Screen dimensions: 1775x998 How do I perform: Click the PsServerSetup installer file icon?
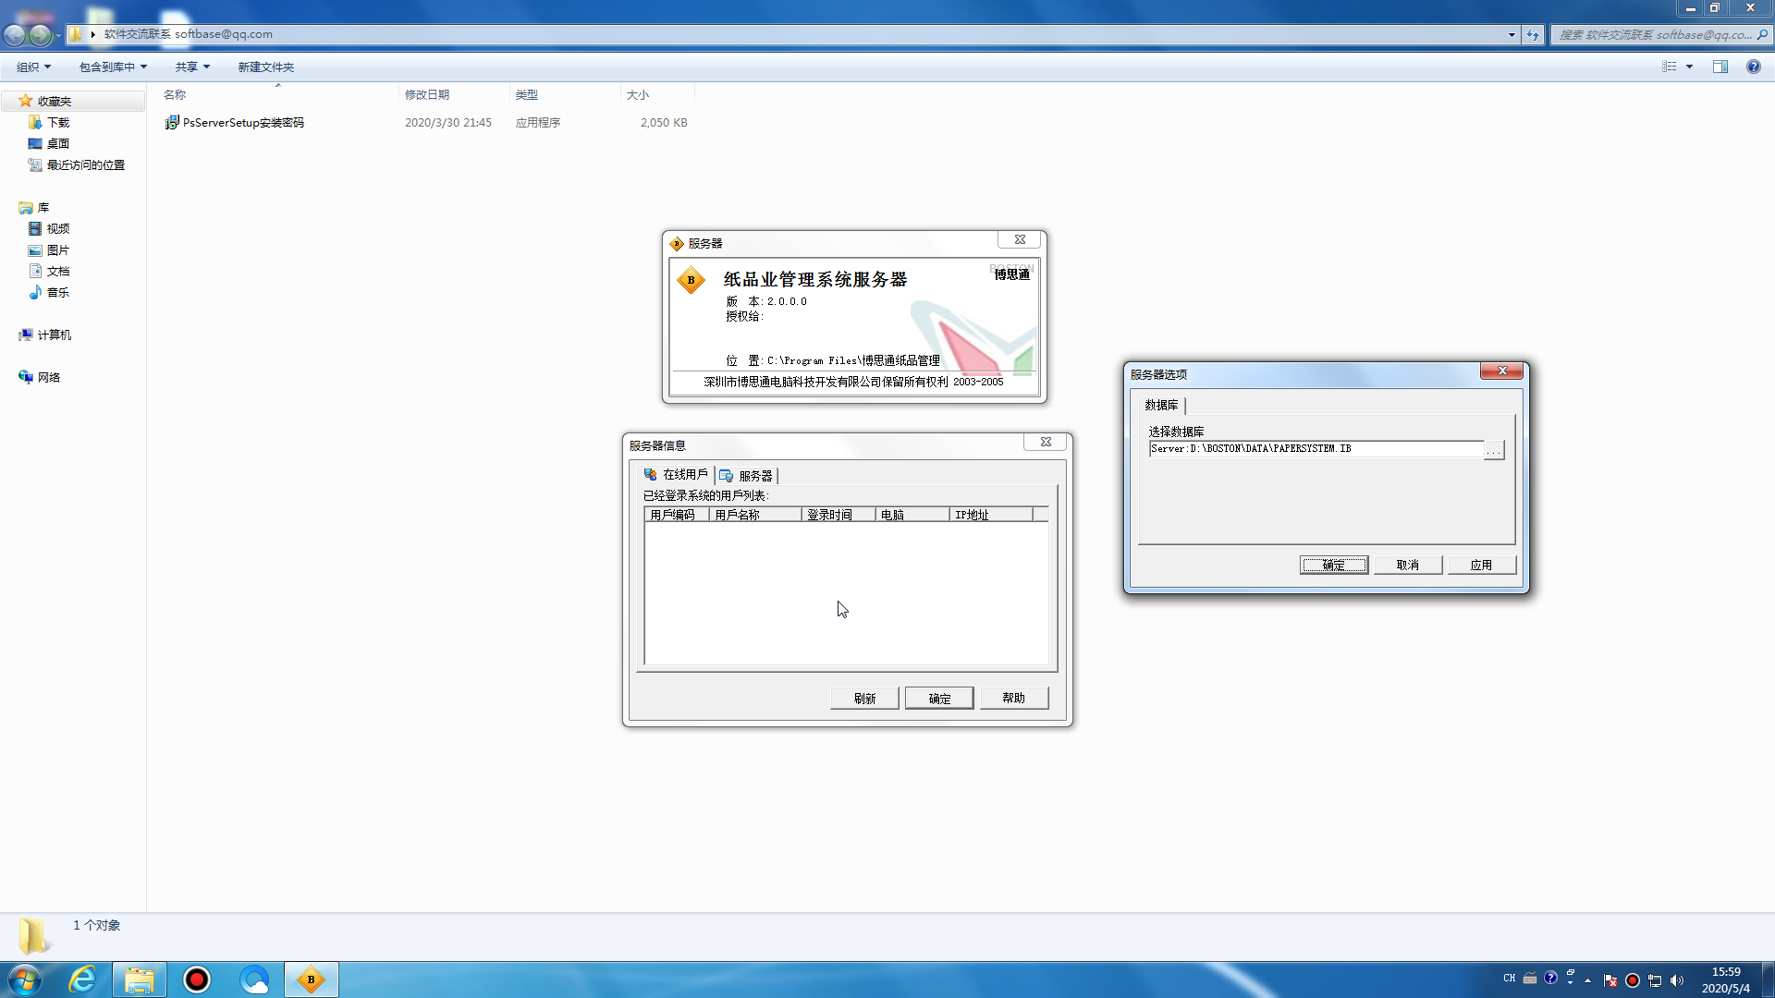pos(172,122)
